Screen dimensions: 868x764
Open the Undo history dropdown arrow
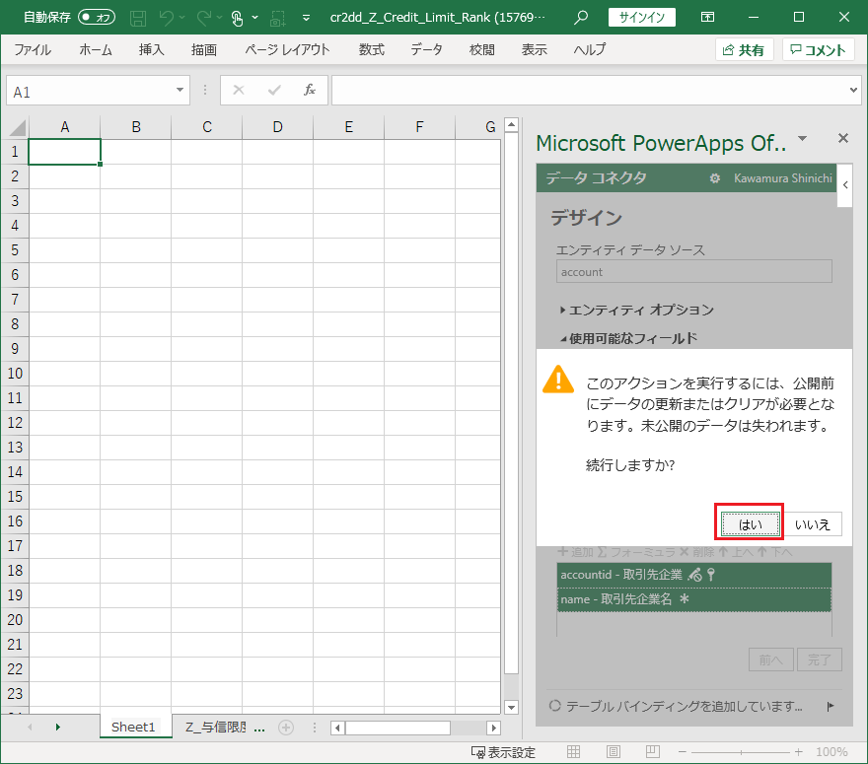tap(182, 18)
